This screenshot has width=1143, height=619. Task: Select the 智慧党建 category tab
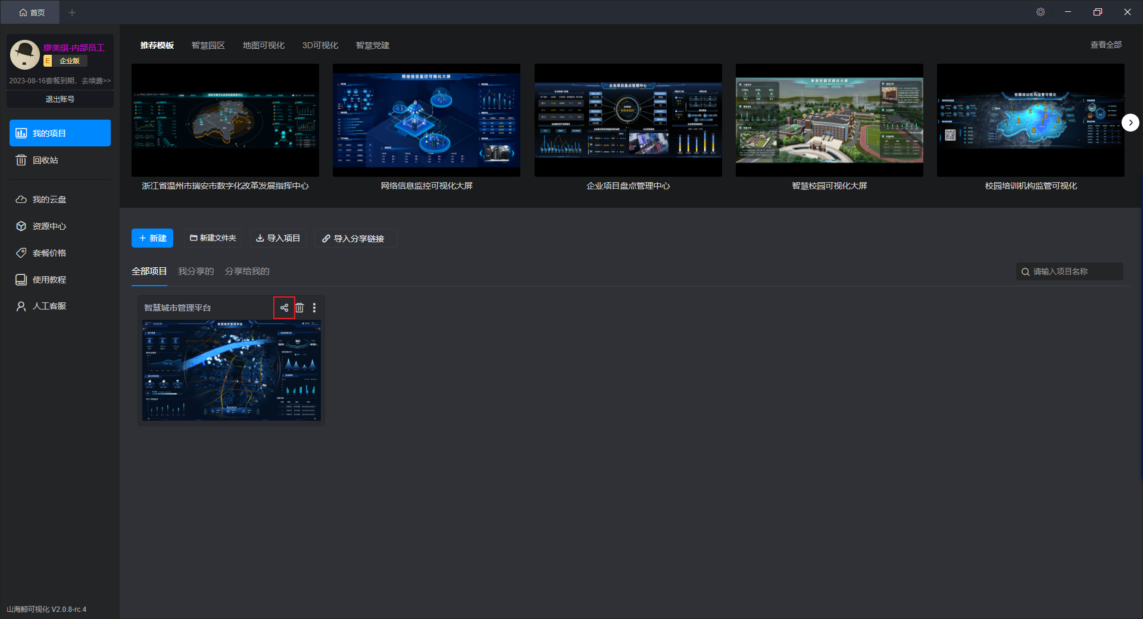(x=373, y=45)
